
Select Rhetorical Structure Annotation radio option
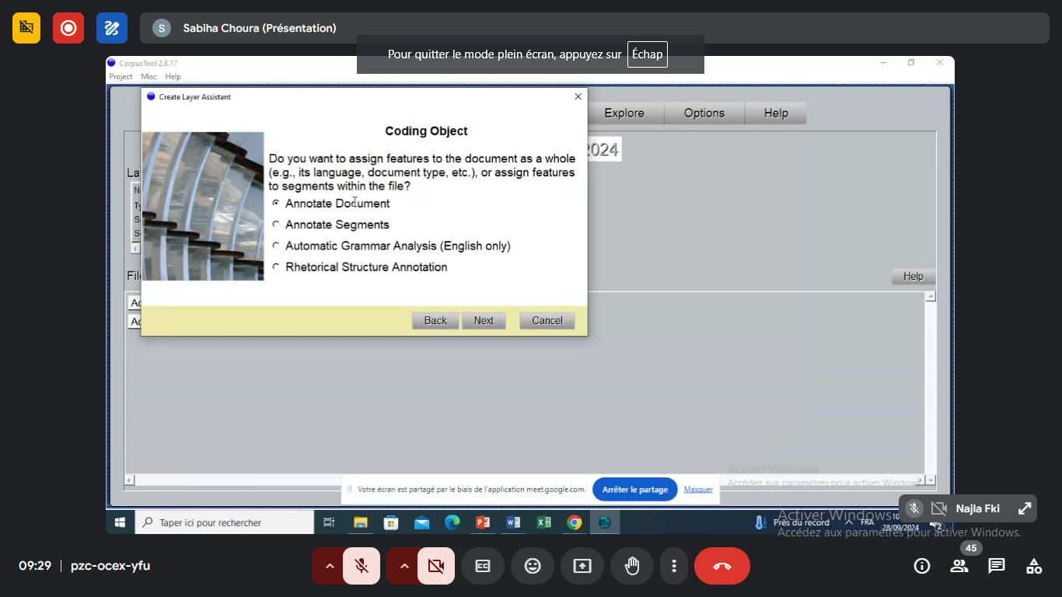[276, 267]
